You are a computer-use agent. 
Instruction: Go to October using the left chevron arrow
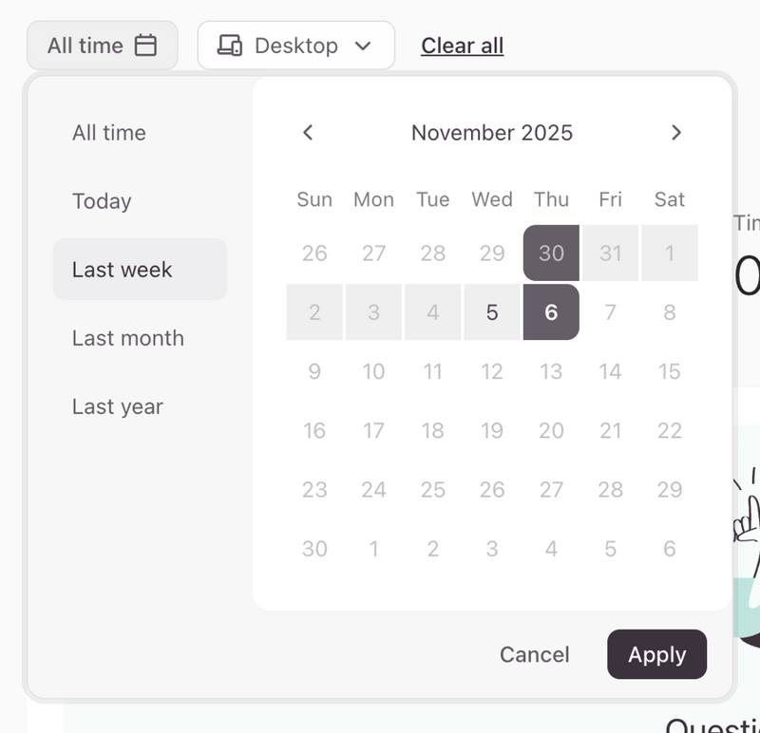(x=307, y=133)
